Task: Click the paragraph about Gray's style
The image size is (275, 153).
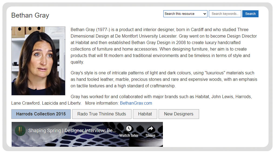Action: [x=164, y=79]
